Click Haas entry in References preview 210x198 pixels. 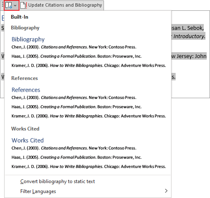[77, 107]
